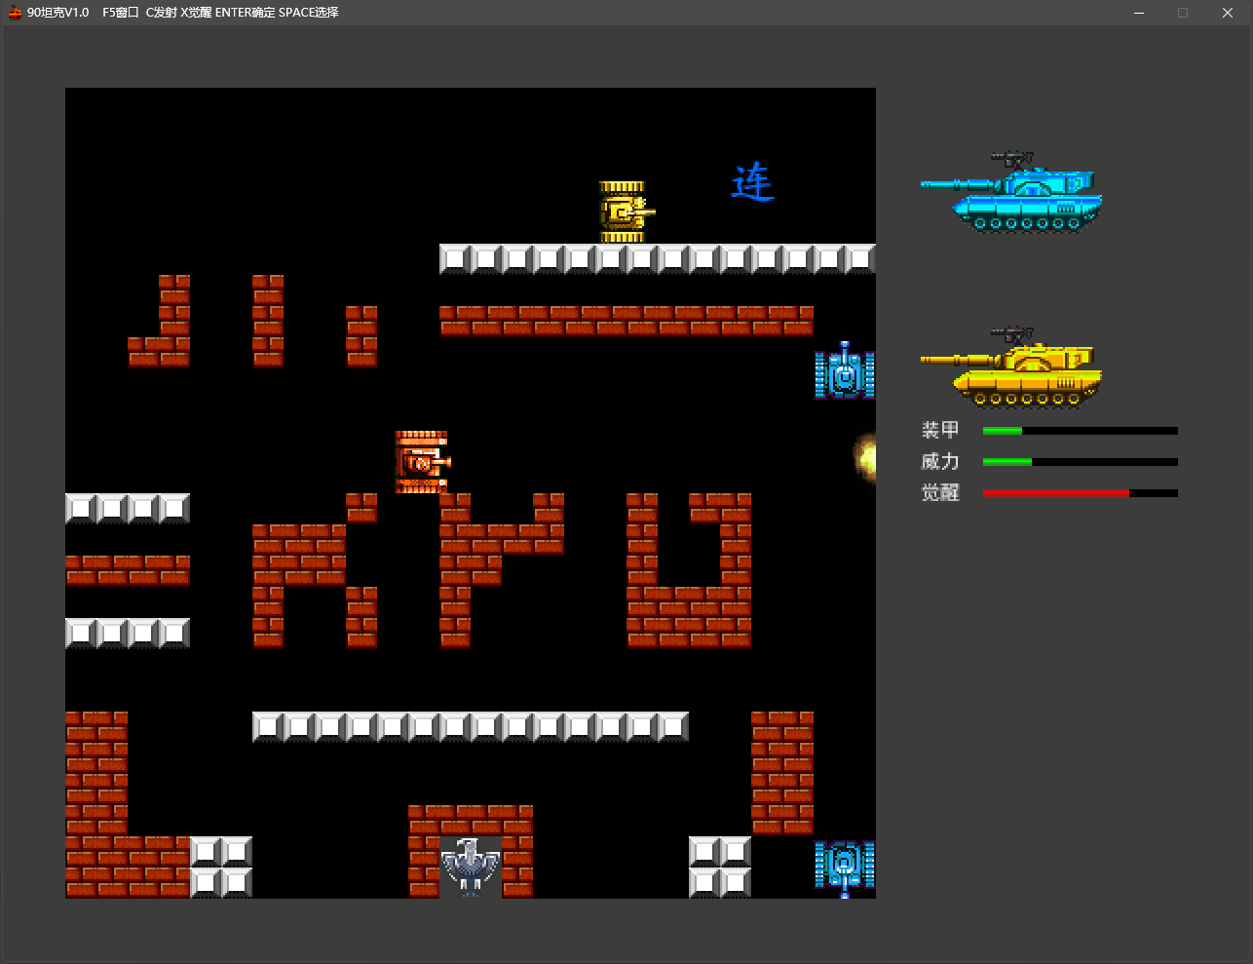Click the app icon in the title bar

15,13
